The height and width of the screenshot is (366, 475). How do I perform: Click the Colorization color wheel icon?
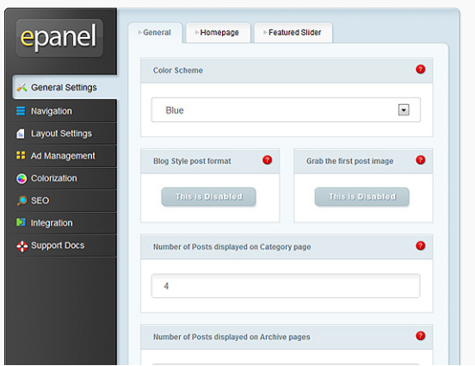(22, 178)
